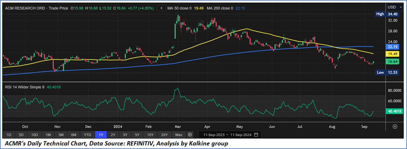Collapse the legend with the left arrow
Screen dimensions: 407x149
[162, 8]
